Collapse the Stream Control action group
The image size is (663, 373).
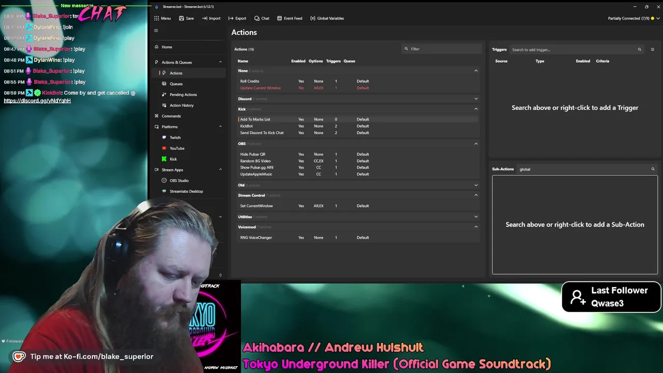click(476, 195)
